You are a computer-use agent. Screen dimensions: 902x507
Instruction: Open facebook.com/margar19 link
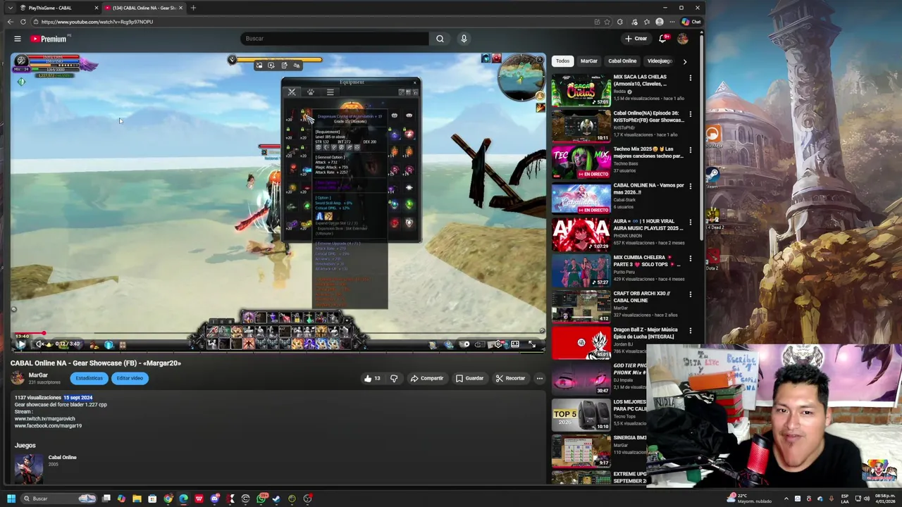(x=48, y=425)
